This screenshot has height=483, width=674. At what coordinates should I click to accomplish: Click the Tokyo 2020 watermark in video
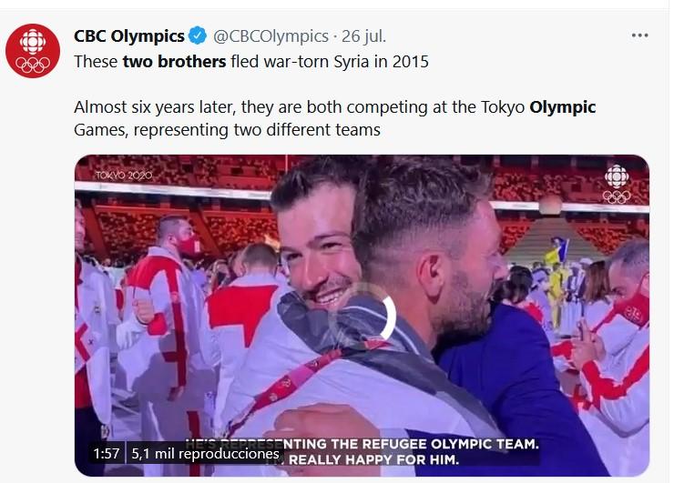pyautogui.click(x=124, y=176)
